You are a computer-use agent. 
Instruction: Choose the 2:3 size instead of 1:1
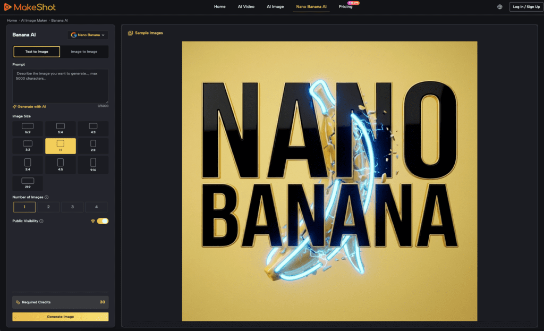click(x=95, y=146)
